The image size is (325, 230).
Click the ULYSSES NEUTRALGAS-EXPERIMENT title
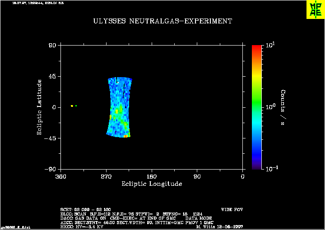click(162, 21)
